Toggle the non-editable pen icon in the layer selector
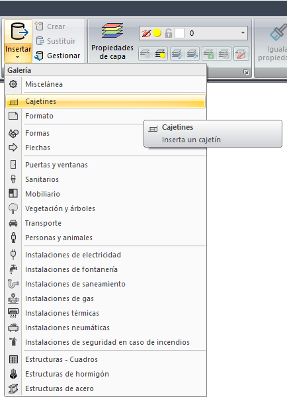The width and height of the screenshot is (287, 401). [146, 33]
